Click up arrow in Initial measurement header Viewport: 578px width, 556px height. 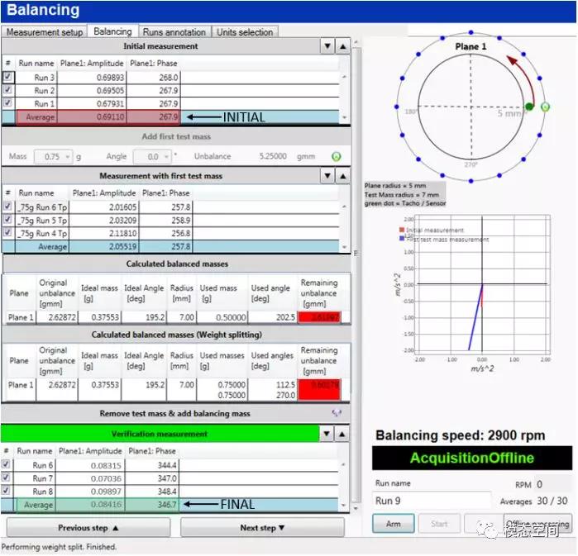[342, 47]
